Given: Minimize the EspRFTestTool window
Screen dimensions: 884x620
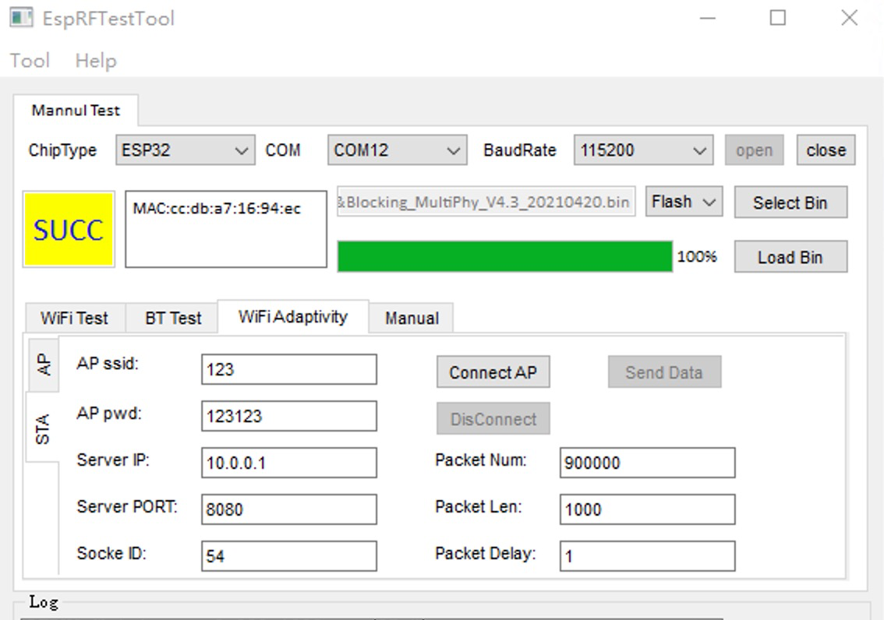Looking at the screenshot, I should point(708,18).
